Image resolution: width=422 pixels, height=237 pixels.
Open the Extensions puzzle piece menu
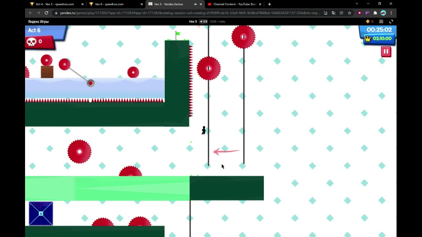tap(375, 13)
